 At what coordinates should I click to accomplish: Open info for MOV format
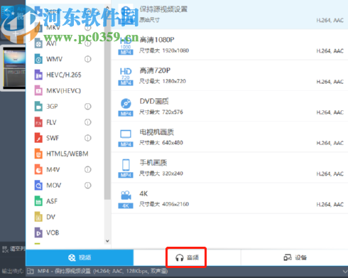point(88,185)
